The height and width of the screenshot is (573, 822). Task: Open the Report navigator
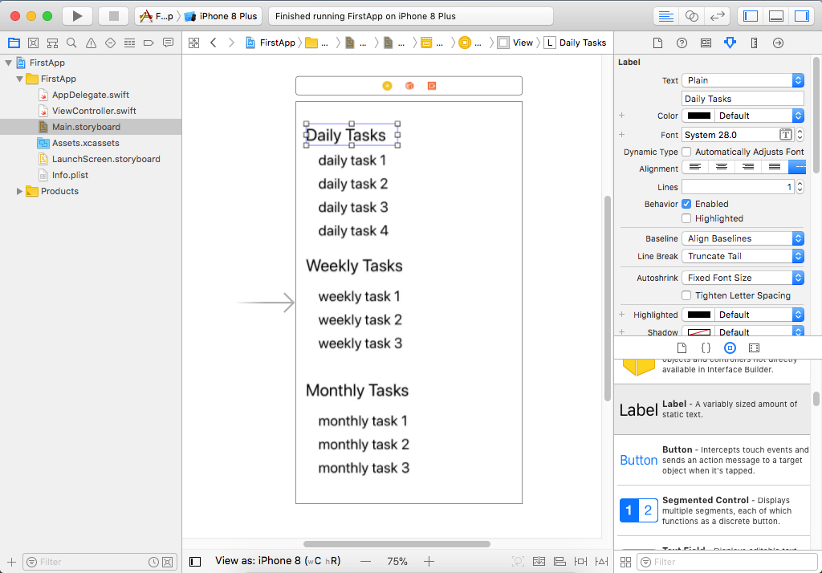pos(169,43)
